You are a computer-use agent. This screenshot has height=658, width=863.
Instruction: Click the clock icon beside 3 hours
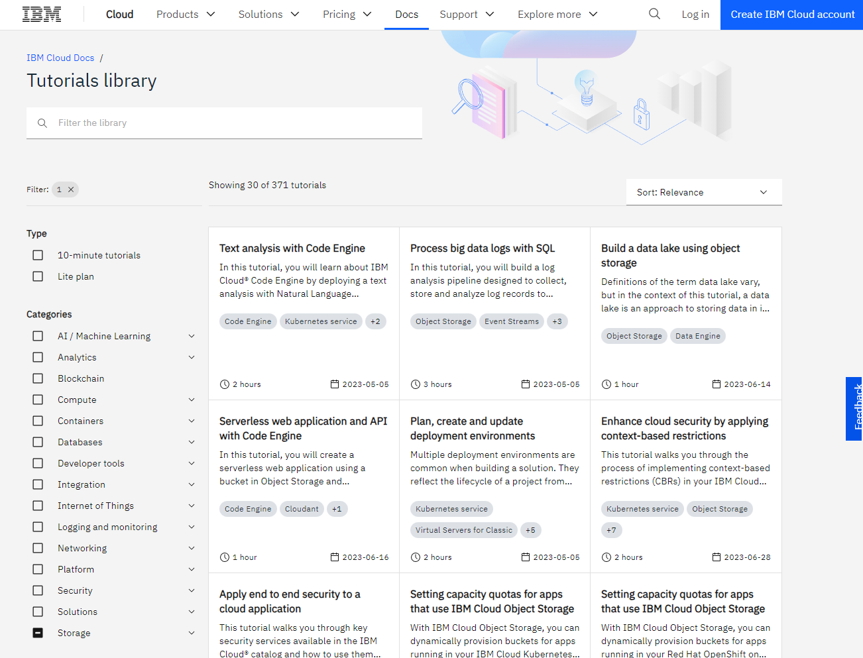(x=416, y=384)
